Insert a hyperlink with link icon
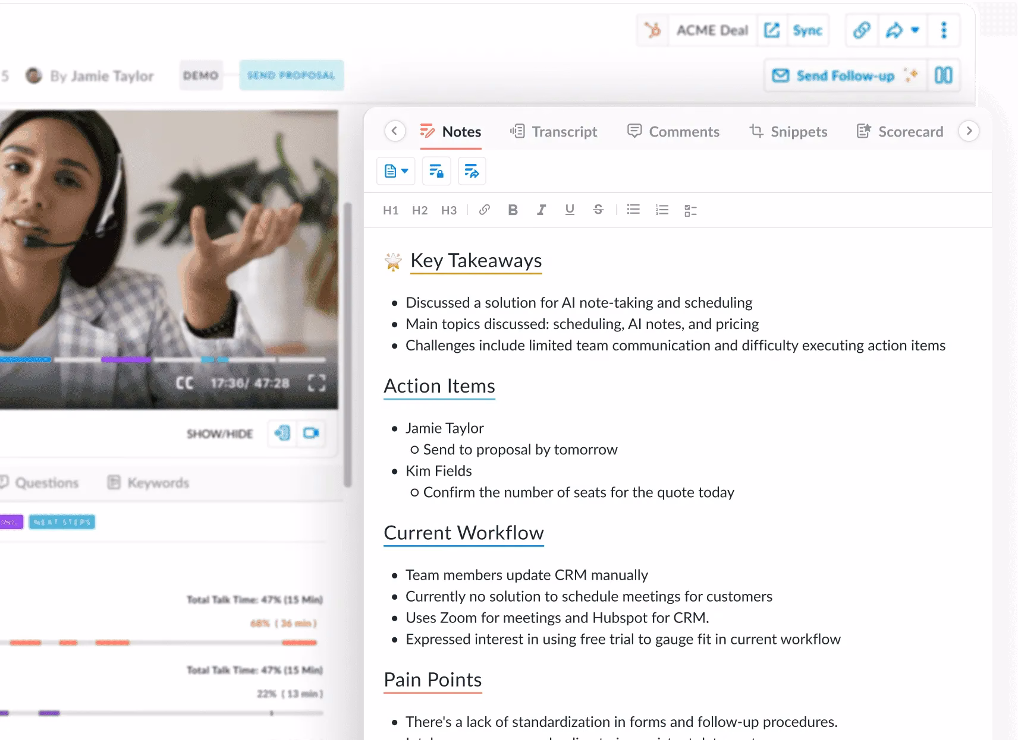Image resolution: width=1018 pixels, height=740 pixels. [x=485, y=210]
